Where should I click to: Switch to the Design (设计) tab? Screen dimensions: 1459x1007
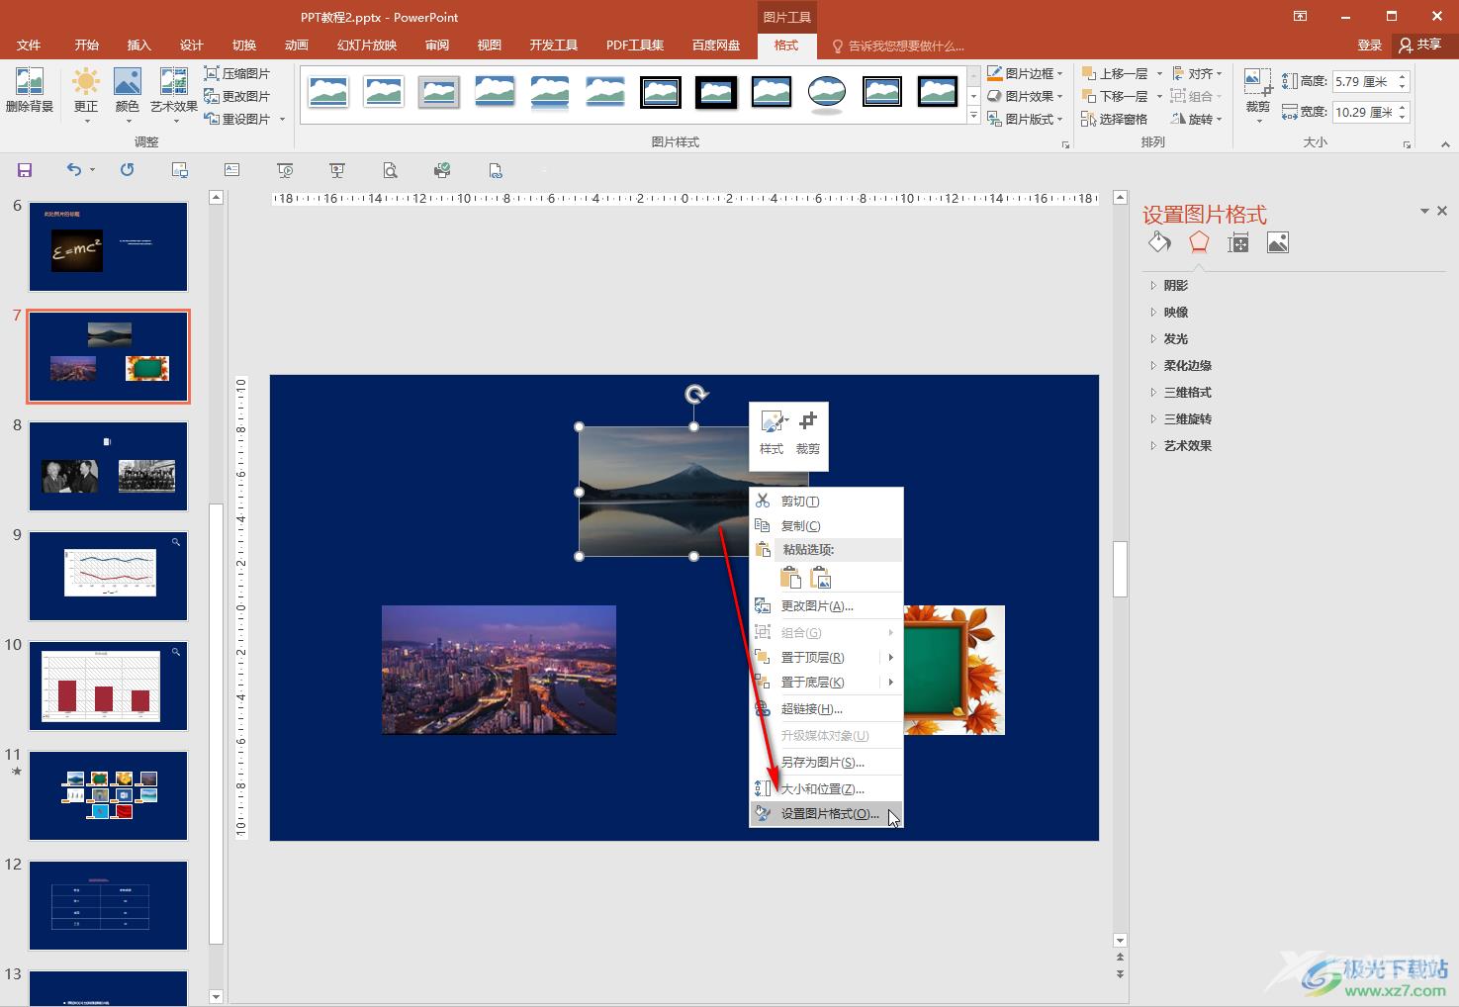point(192,46)
